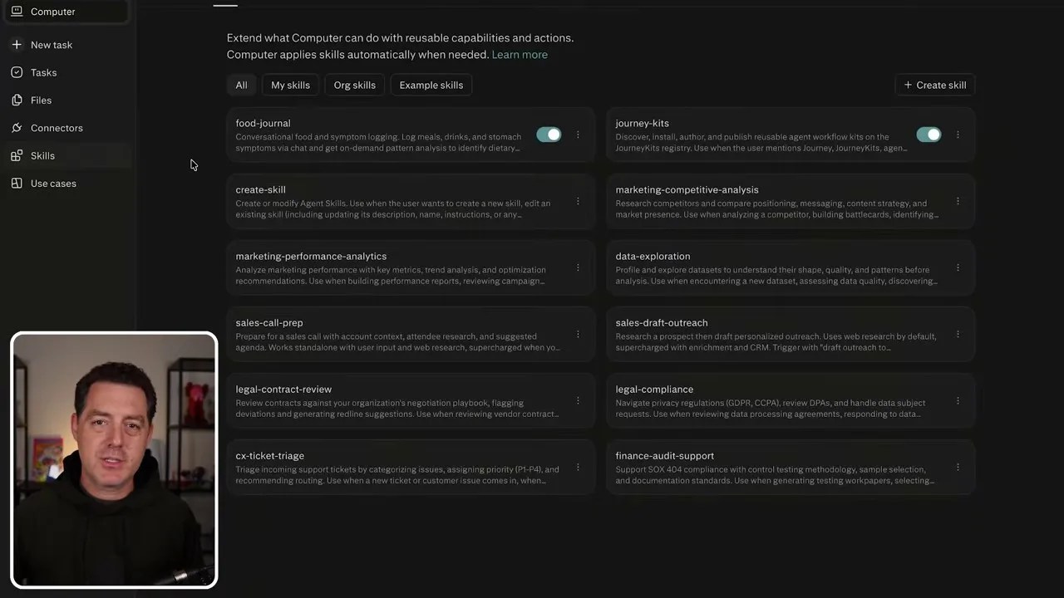Open more options for marketing-performance-analytics
The image size is (1064, 598).
pyautogui.click(x=578, y=267)
